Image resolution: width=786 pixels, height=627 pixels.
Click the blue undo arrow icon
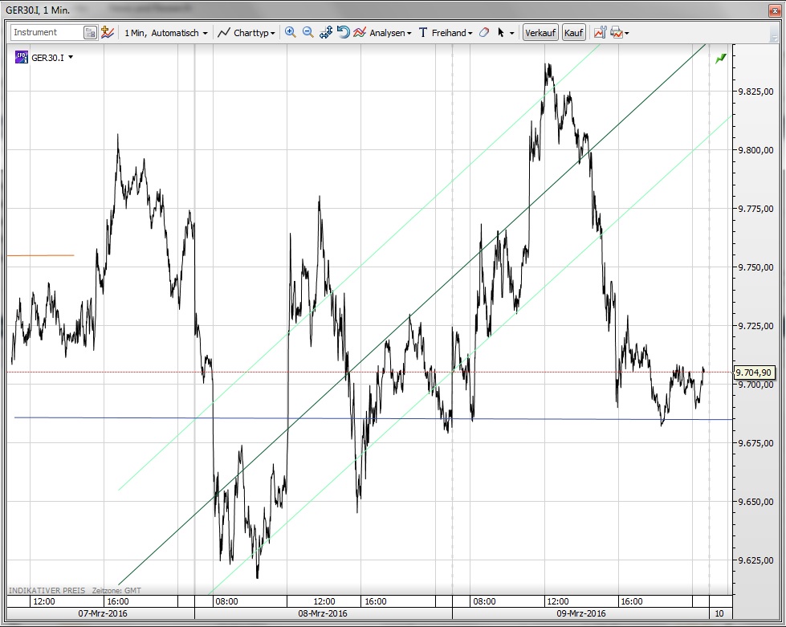coord(343,33)
